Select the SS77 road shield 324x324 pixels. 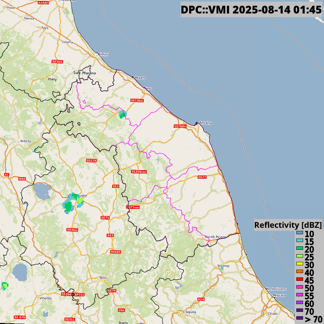[202, 177]
